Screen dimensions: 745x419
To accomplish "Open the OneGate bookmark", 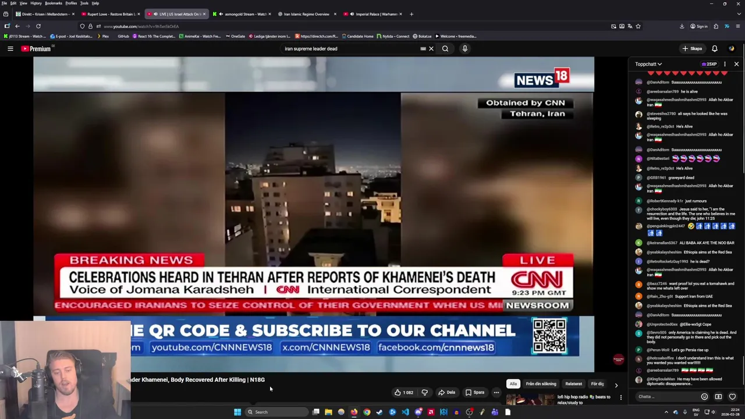I will pos(236,36).
